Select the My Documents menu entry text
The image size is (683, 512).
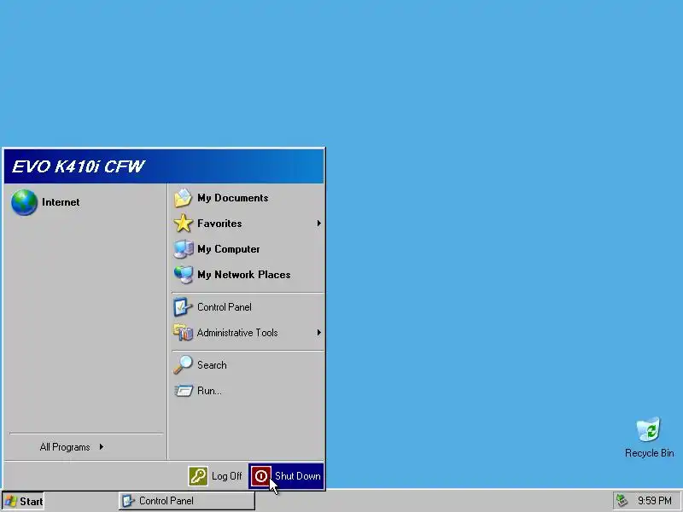232,198
